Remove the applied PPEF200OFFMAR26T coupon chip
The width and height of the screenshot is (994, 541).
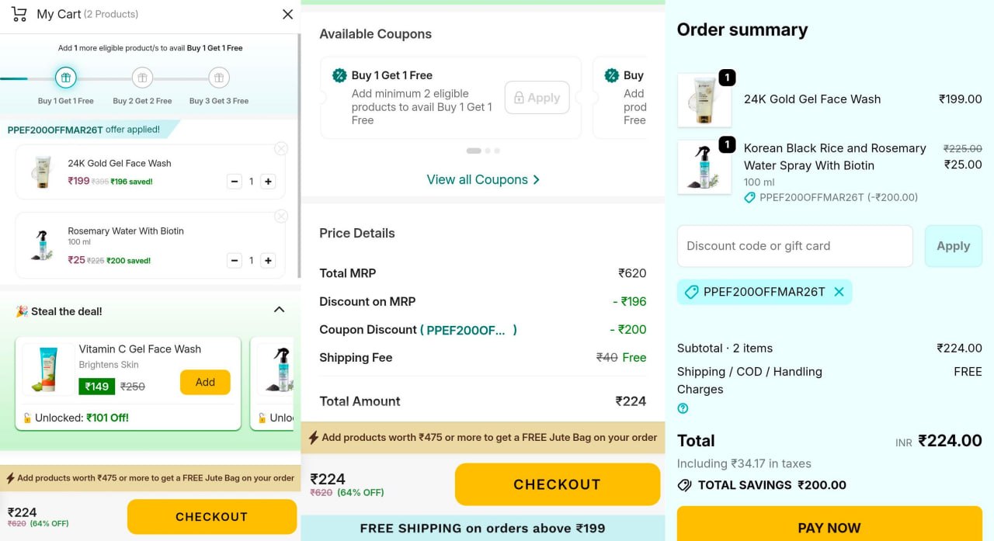pyautogui.click(x=839, y=292)
